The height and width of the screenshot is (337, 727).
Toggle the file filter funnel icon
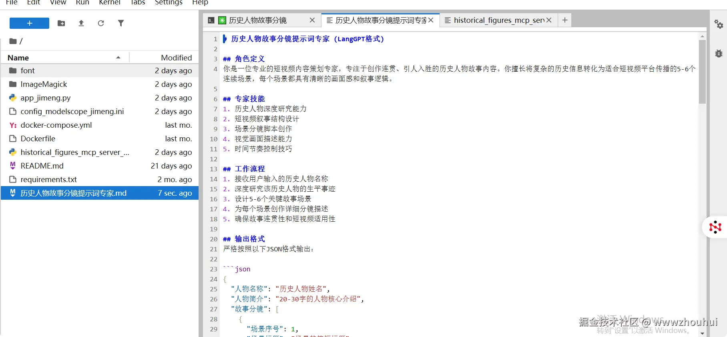(x=121, y=23)
